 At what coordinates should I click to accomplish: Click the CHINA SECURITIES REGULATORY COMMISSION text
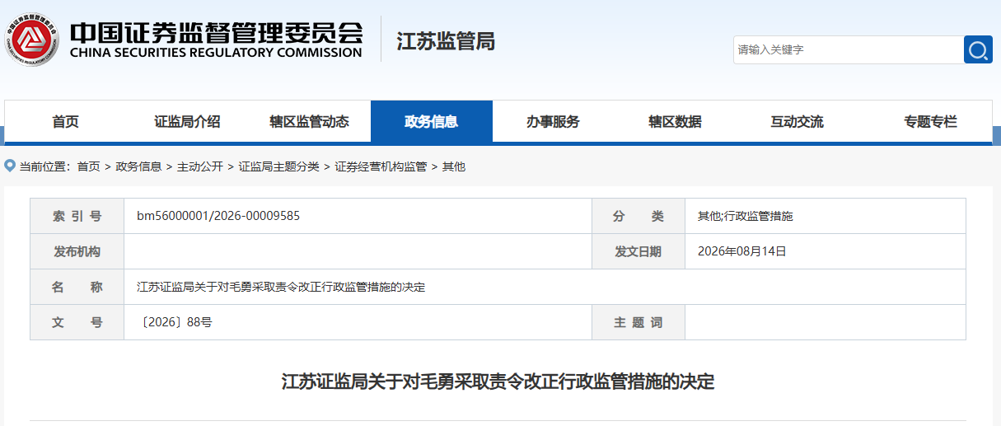click(x=216, y=53)
